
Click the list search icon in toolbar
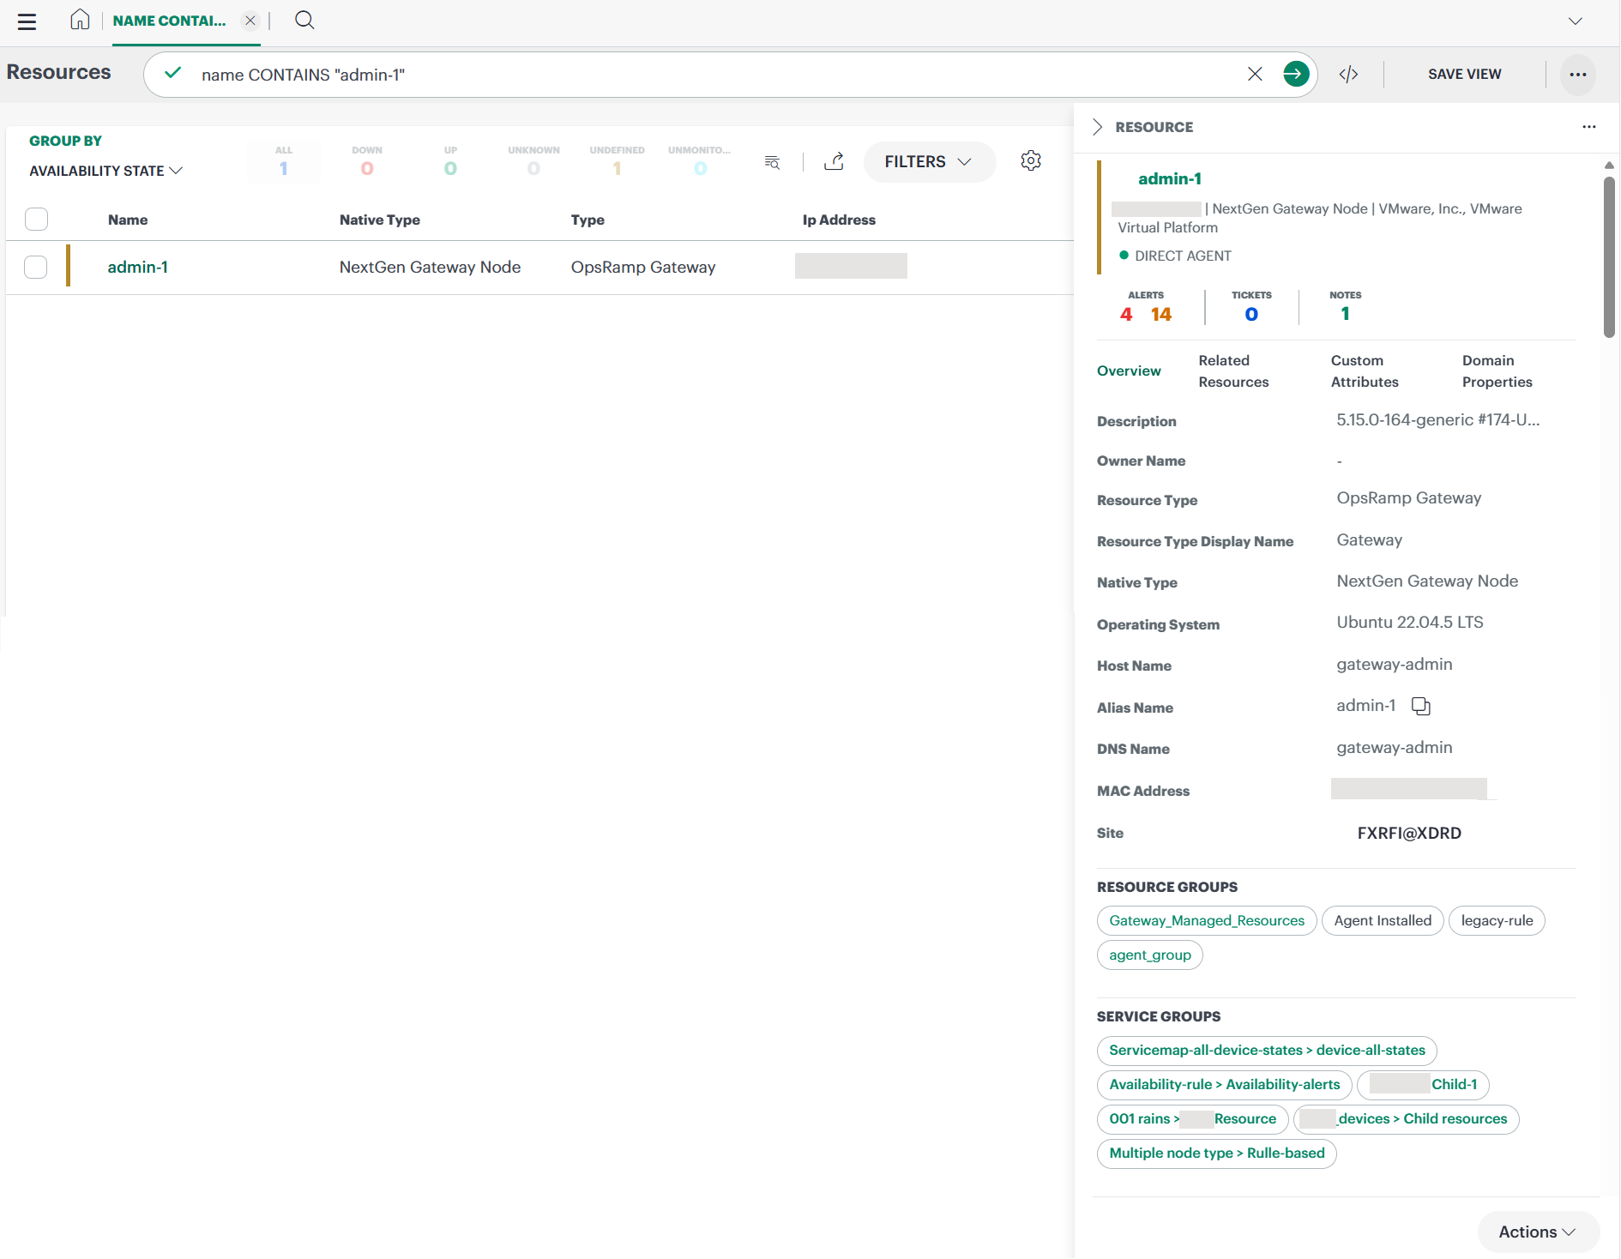[x=772, y=162]
